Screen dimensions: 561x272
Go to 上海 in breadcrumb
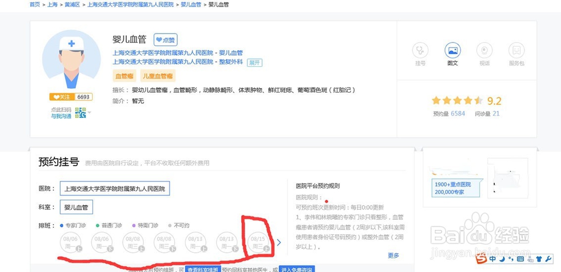[x=52, y=4]
